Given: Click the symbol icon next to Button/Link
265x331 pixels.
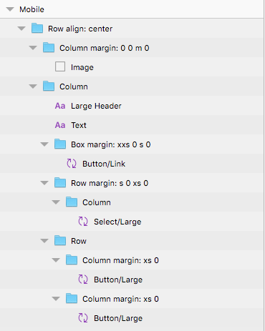Looking at the screenshot, I should (72, 164).
